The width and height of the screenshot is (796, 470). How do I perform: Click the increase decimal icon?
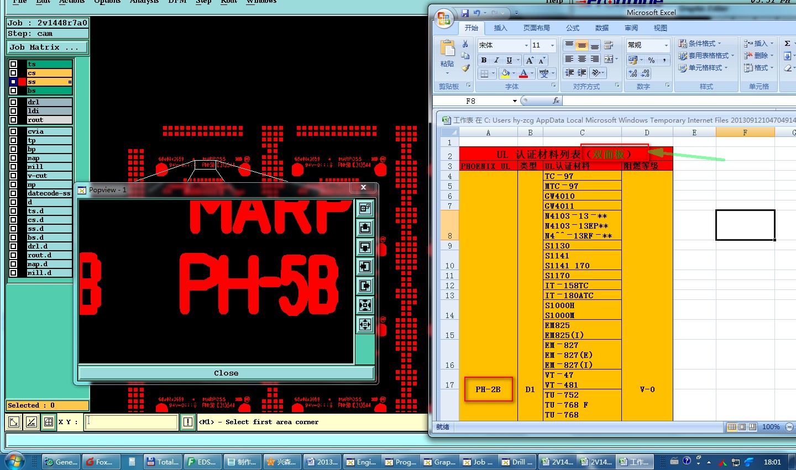click(x=633, y=73)
